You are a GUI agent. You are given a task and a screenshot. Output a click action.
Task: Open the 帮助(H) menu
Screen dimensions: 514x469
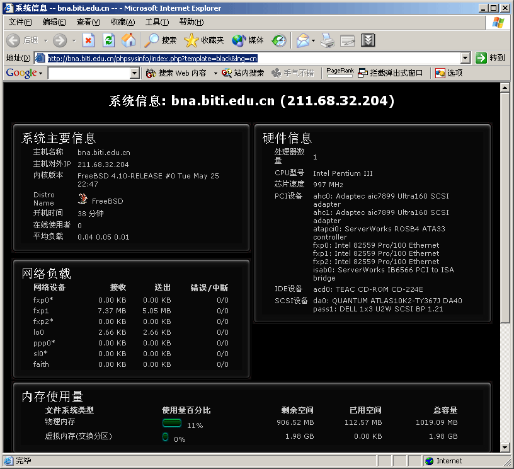191,22
